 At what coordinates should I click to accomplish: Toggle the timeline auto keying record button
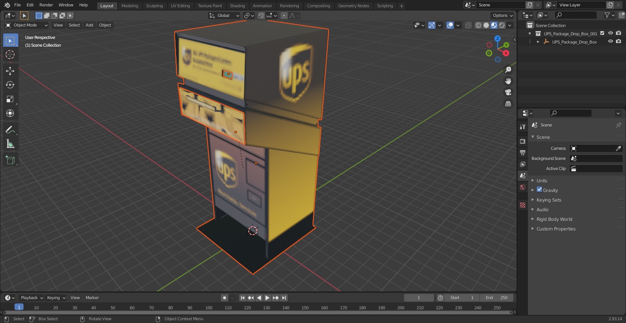pyautogui.click(x=225, y=298)
